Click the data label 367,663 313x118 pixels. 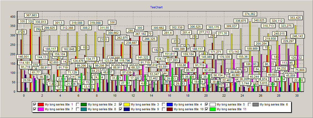[x=31, y=15]
